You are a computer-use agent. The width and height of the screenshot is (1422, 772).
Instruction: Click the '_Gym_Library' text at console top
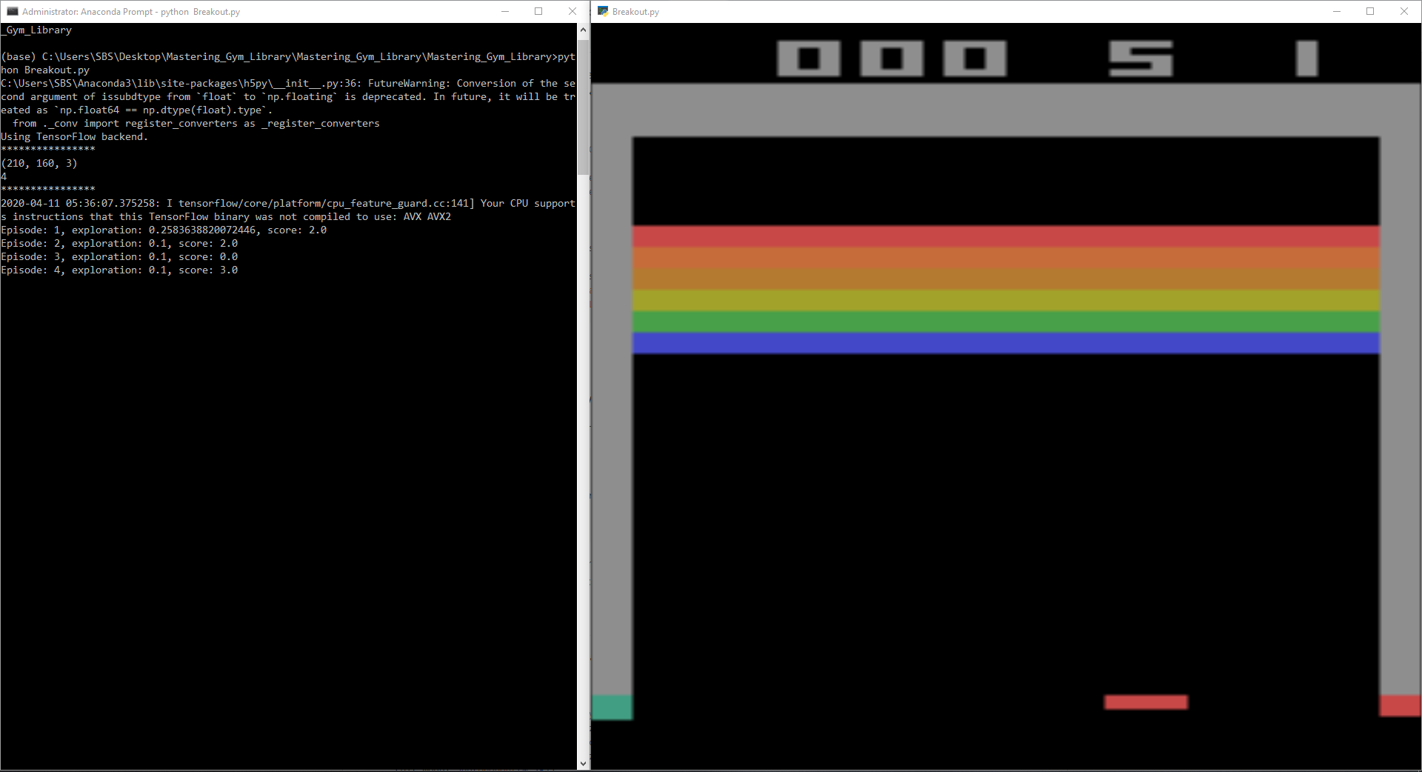tap(36, 30)
